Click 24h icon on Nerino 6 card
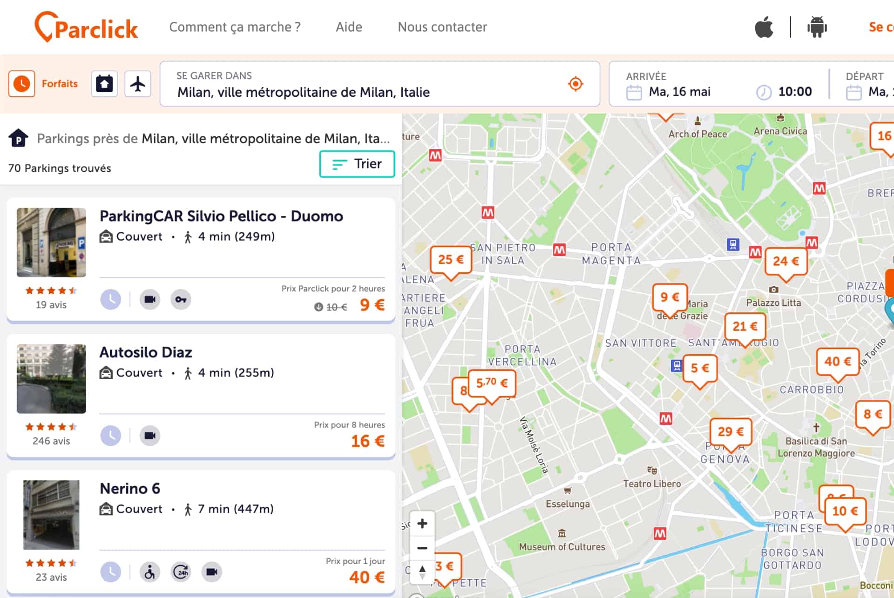894x598 pixels. click(181, 572)
